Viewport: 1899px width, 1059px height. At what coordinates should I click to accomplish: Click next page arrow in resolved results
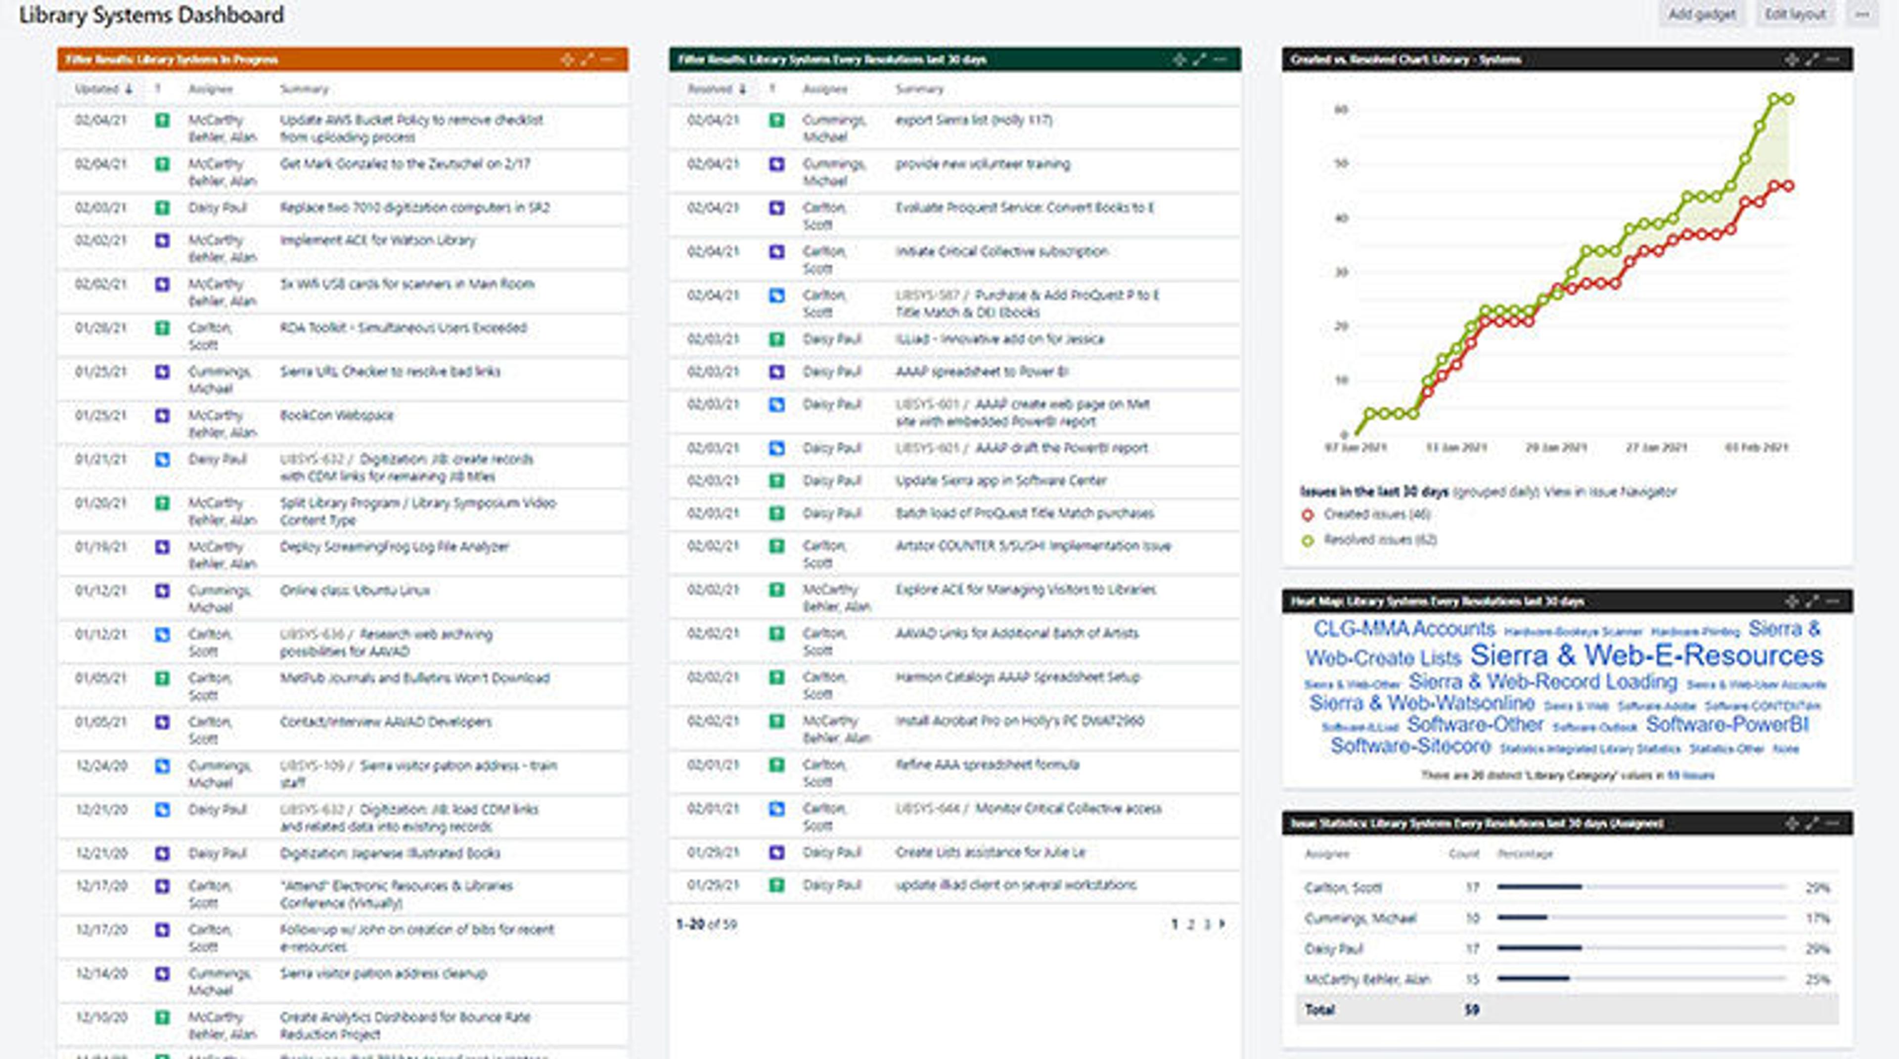click(1222, 924)
